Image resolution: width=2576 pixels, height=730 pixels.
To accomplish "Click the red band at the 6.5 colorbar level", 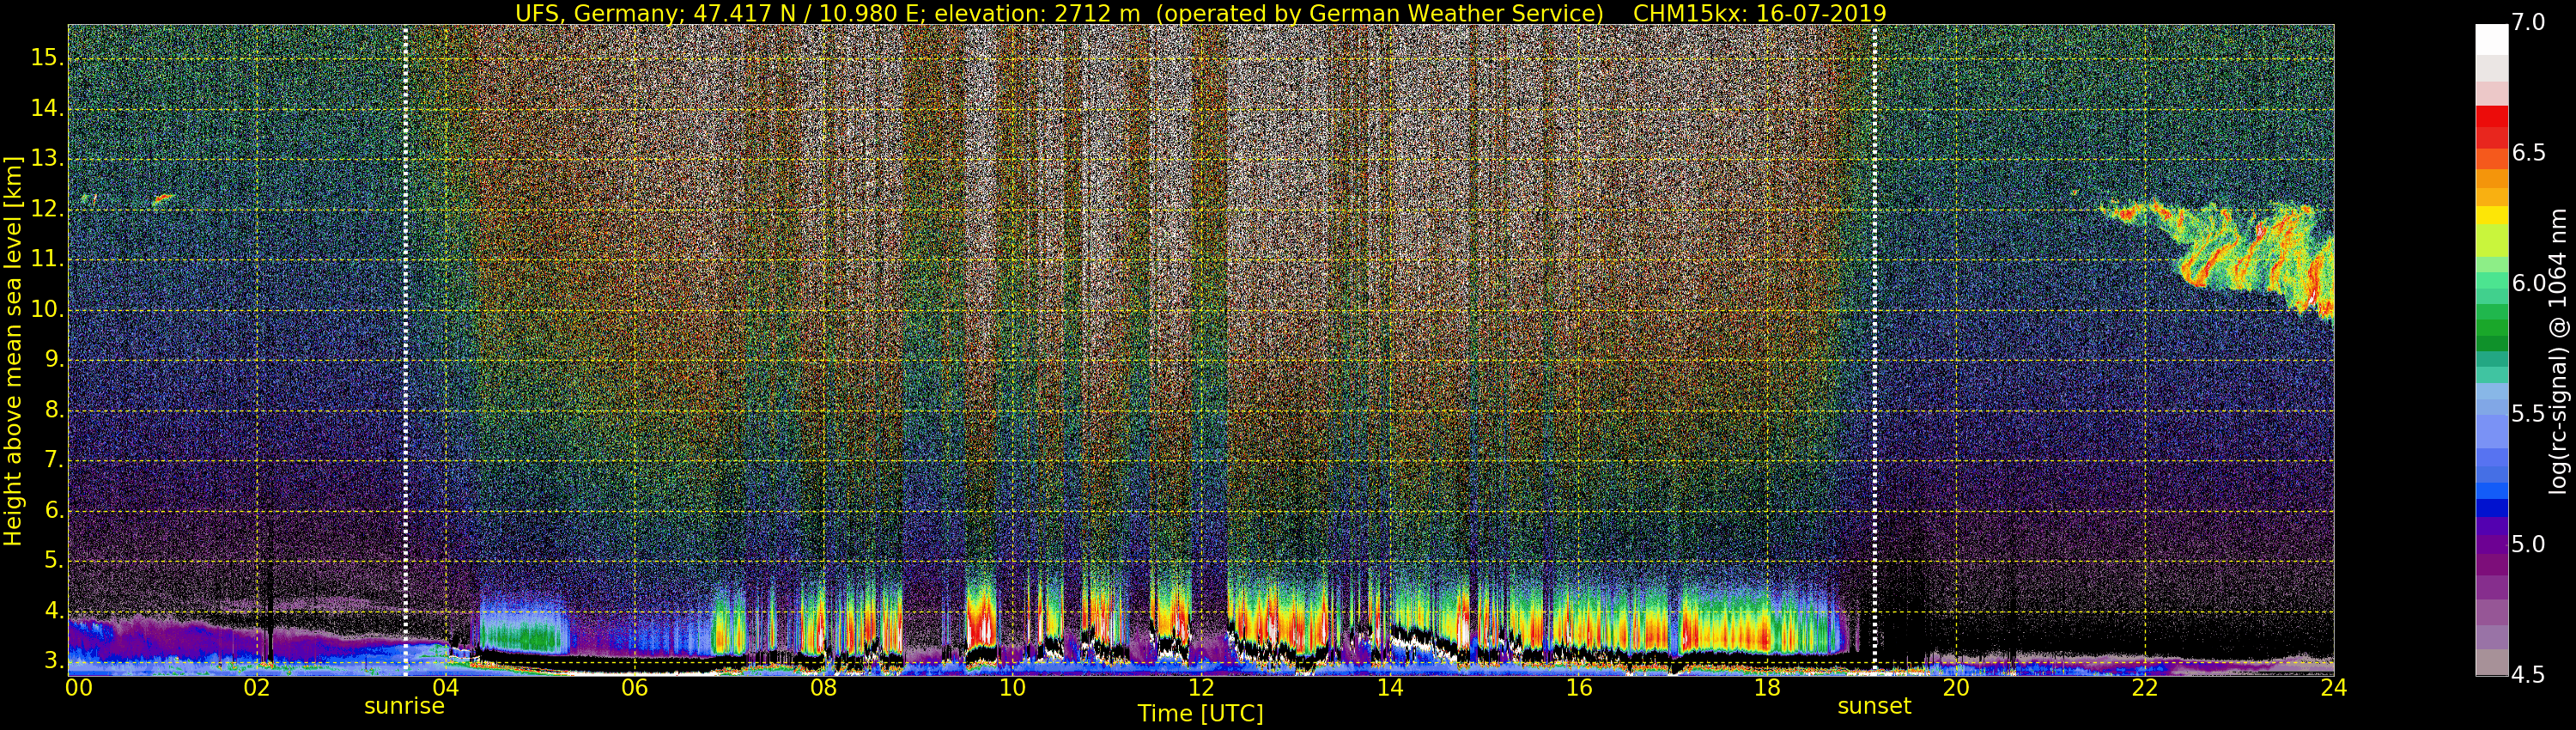I will (x=2491, y=150).
